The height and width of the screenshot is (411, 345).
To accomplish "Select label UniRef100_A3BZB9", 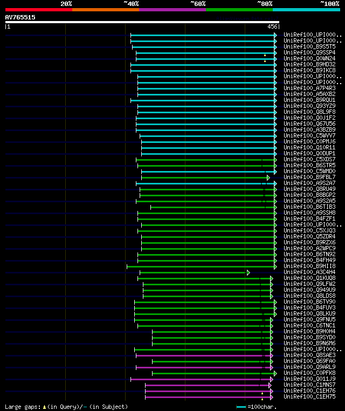I will click(x=309, y=129).
